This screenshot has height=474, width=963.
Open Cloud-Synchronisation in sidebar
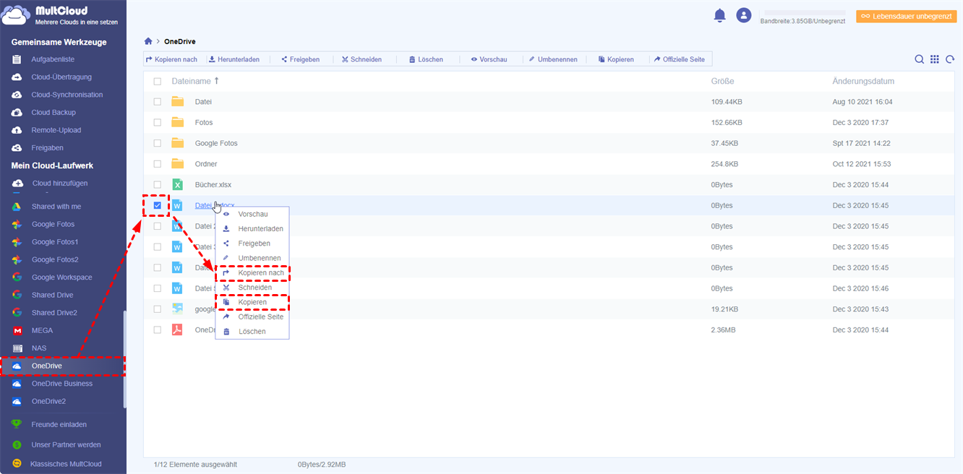67,95
